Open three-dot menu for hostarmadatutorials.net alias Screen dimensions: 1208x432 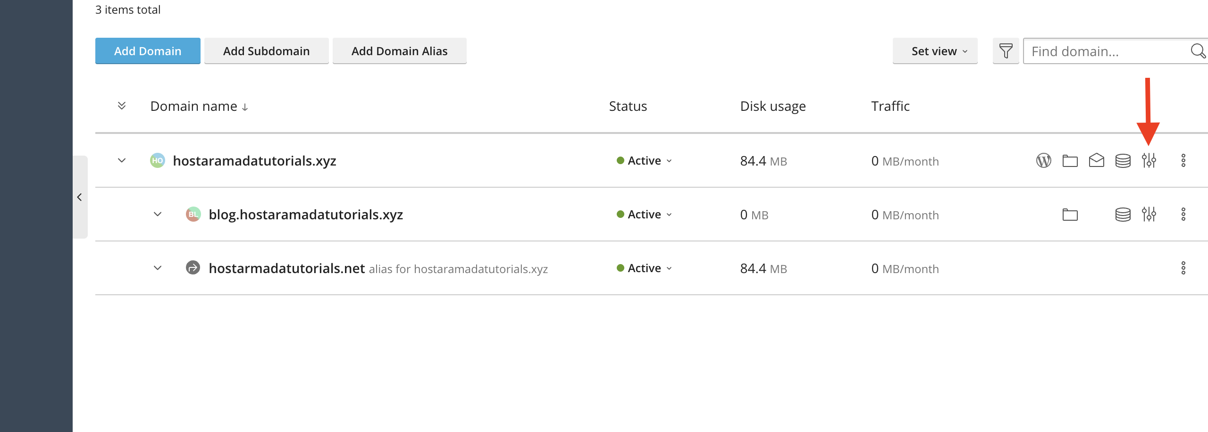pos(1183,268)
